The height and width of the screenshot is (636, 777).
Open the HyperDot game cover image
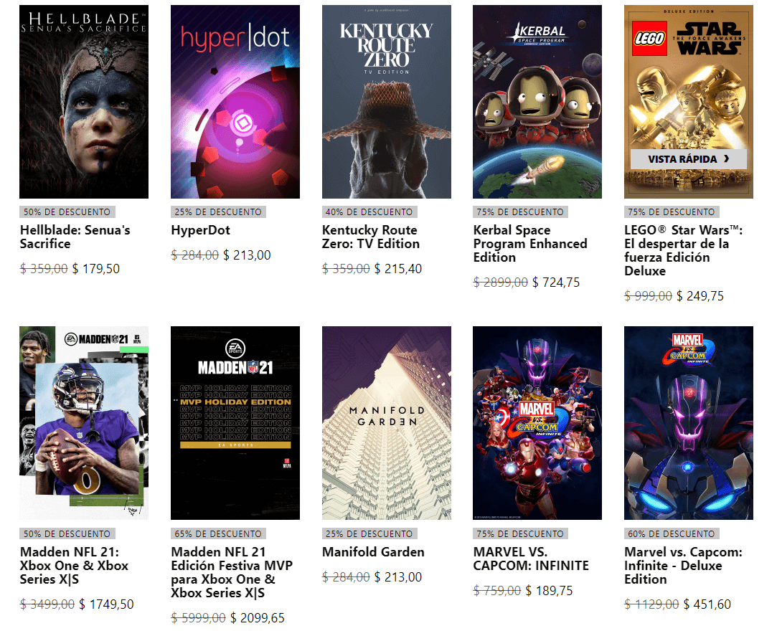(x=235, y=102)
